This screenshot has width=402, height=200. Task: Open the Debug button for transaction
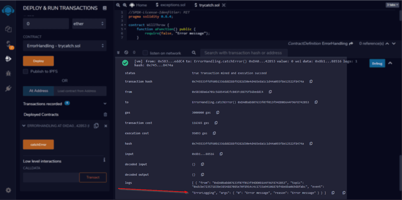coord(377,63)
